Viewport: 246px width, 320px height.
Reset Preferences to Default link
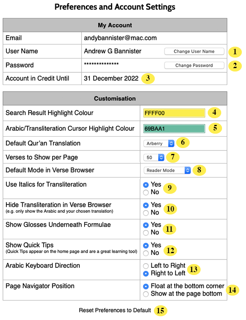pos(115,310)
